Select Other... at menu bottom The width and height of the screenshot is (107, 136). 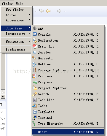tap(68, 132)
